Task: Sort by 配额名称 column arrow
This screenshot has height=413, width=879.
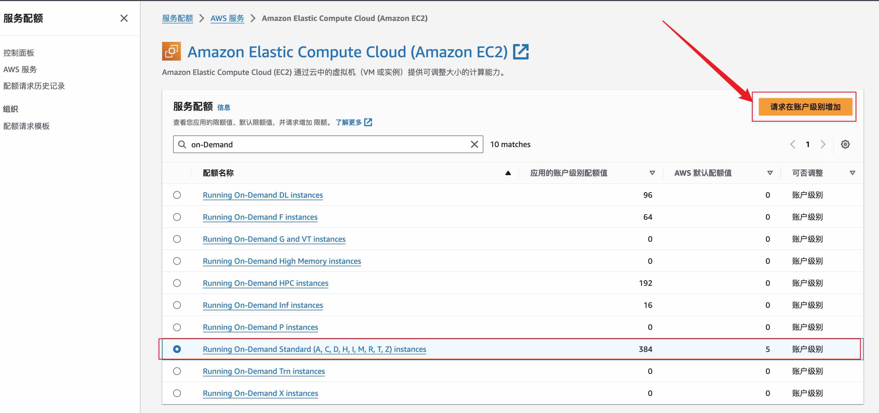Action: (508, 173)
